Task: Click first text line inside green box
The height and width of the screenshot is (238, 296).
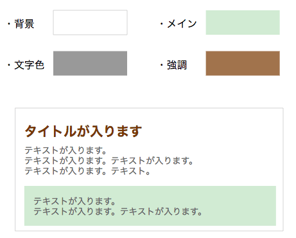Action: coord(74,201)
